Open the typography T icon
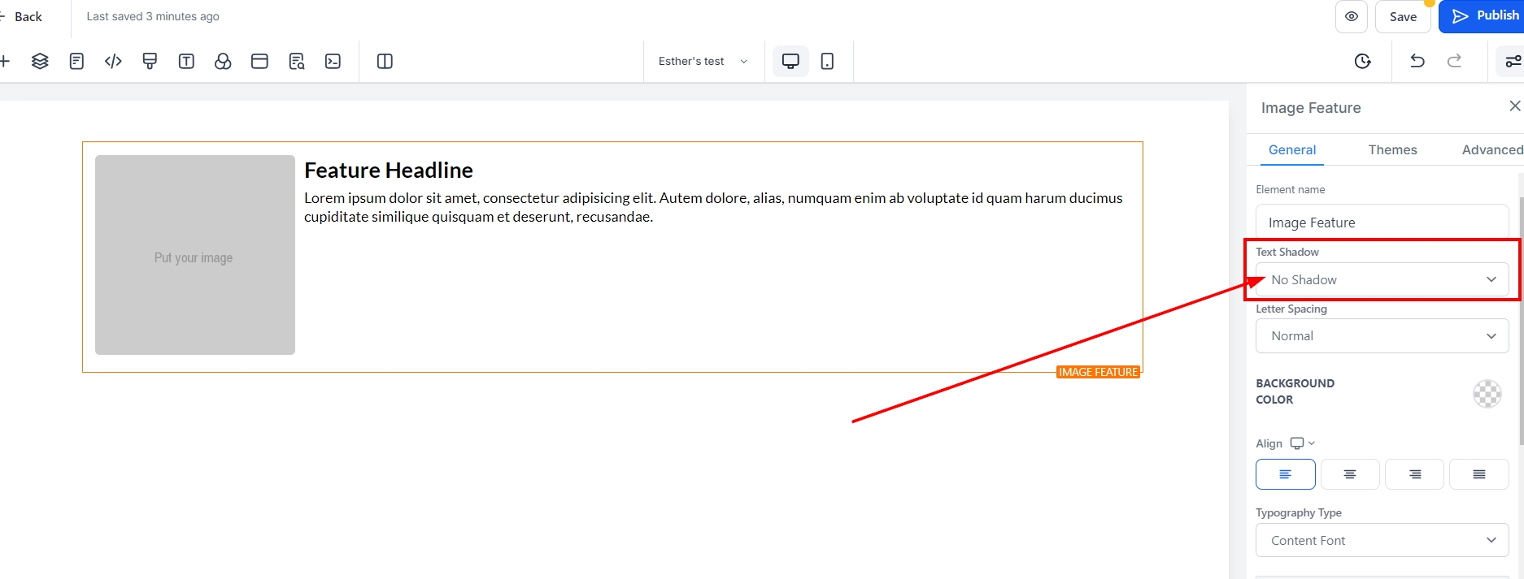This screenshot has height=579, width=1524. click(x=186, y=61)
